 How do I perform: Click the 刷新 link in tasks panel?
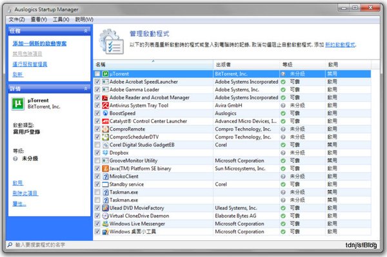coord(18,75)
